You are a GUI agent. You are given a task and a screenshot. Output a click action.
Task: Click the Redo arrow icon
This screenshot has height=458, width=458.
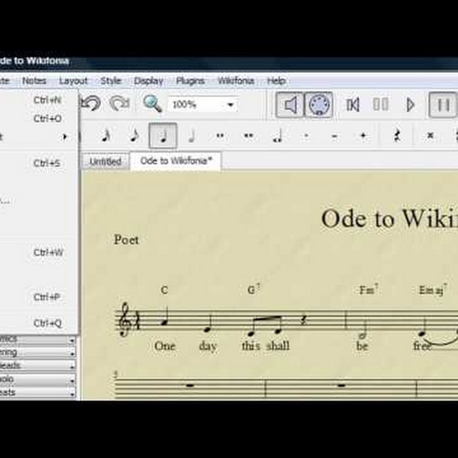120,104
